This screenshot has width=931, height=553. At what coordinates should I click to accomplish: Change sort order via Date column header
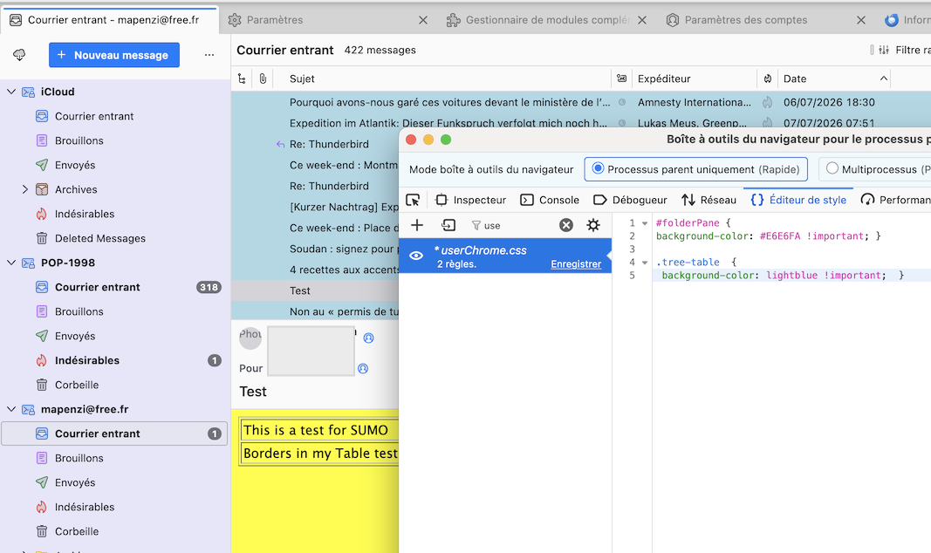pyautogui.click(x=834, y=79)
